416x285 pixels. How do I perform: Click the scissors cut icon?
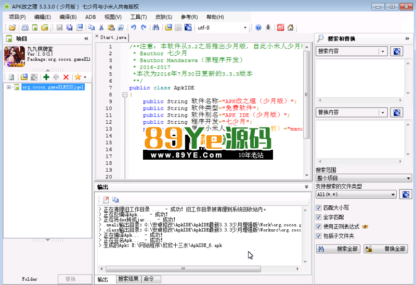pos(101,28)
